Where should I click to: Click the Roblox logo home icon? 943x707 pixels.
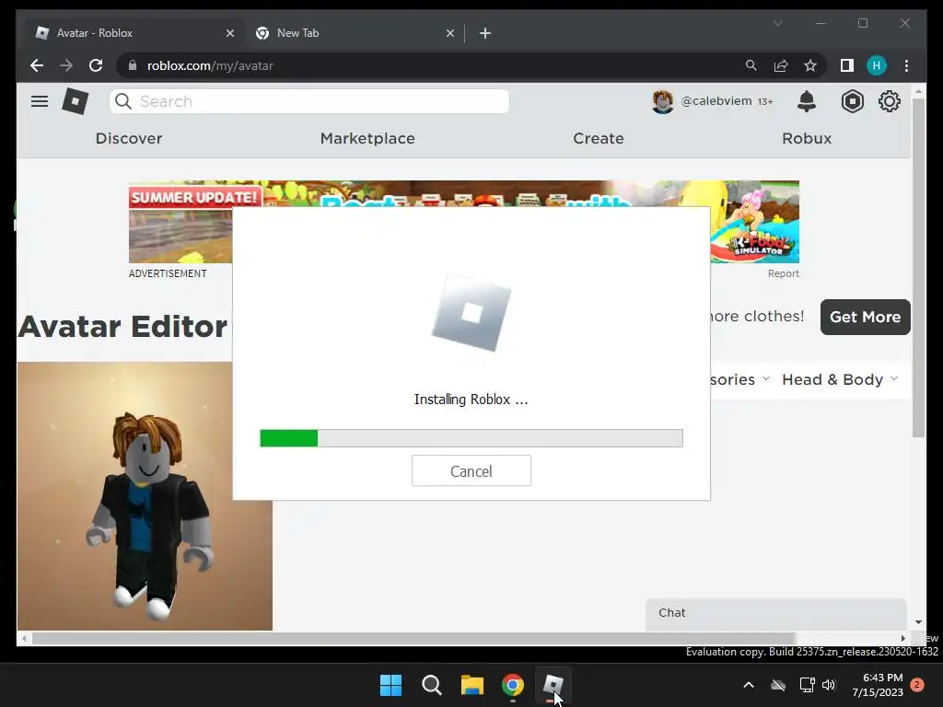pos(76,101)
